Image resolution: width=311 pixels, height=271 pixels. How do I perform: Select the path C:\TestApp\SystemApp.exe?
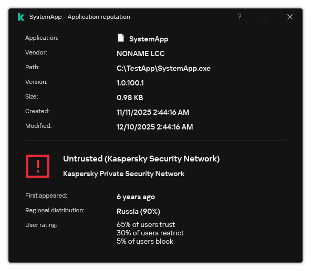163,69
